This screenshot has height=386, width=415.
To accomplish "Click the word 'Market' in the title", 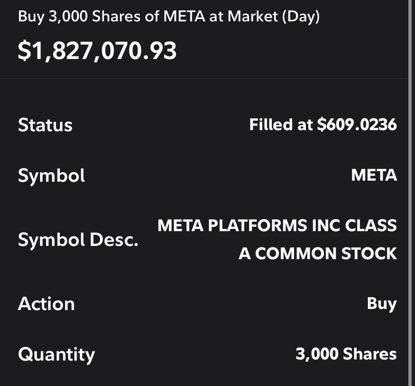I will (254, 17).
